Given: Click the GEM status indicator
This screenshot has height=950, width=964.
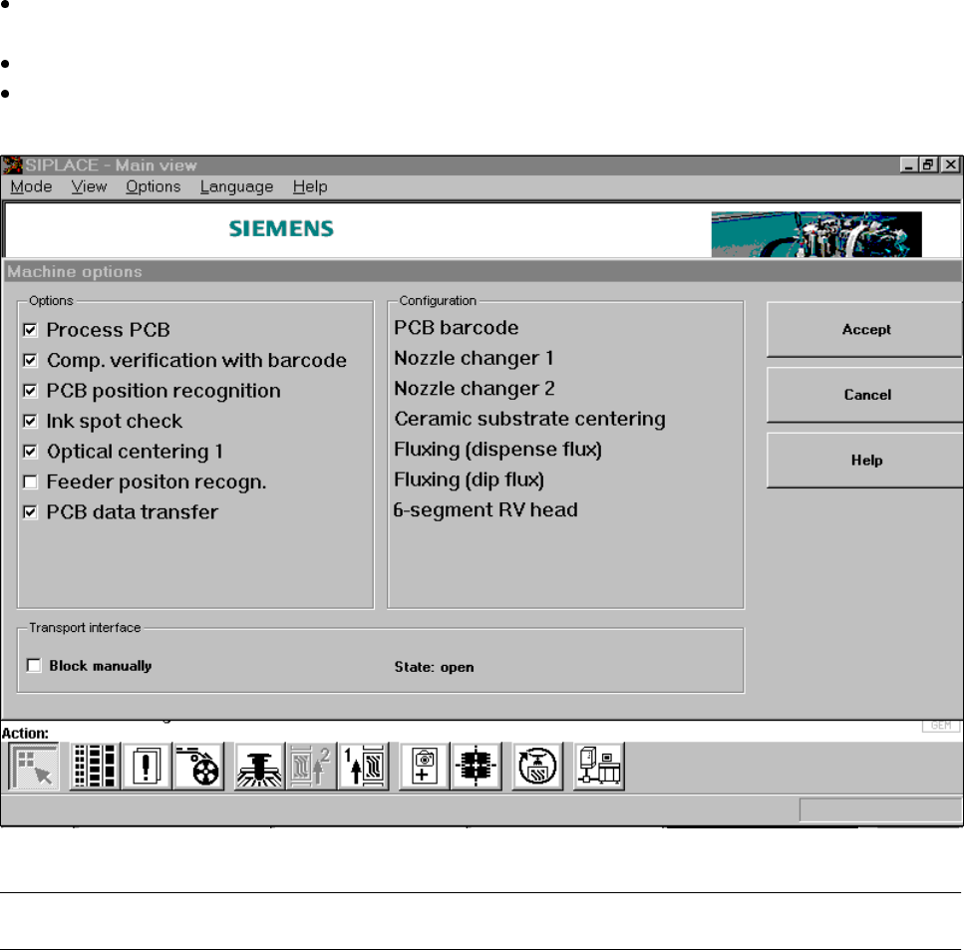Looking at the screenshot, I should pyautogui.click(x=941, y=726).
